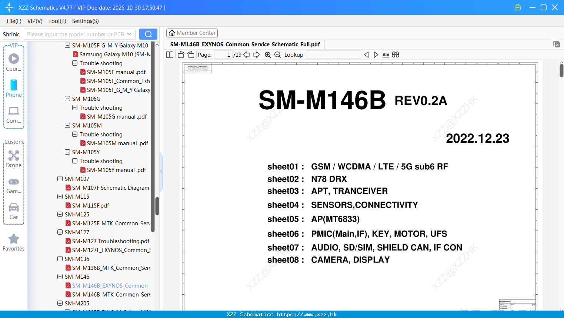Image resolution: width=564 pixels, height=318 pixels.
Task: Open SM-M127F_EXYNOS_Common PDF
Action: [x=111, y=250]
